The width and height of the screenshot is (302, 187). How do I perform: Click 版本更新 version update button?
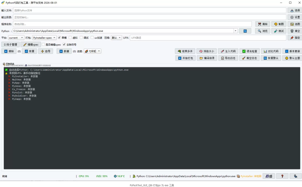coord(292,51)
